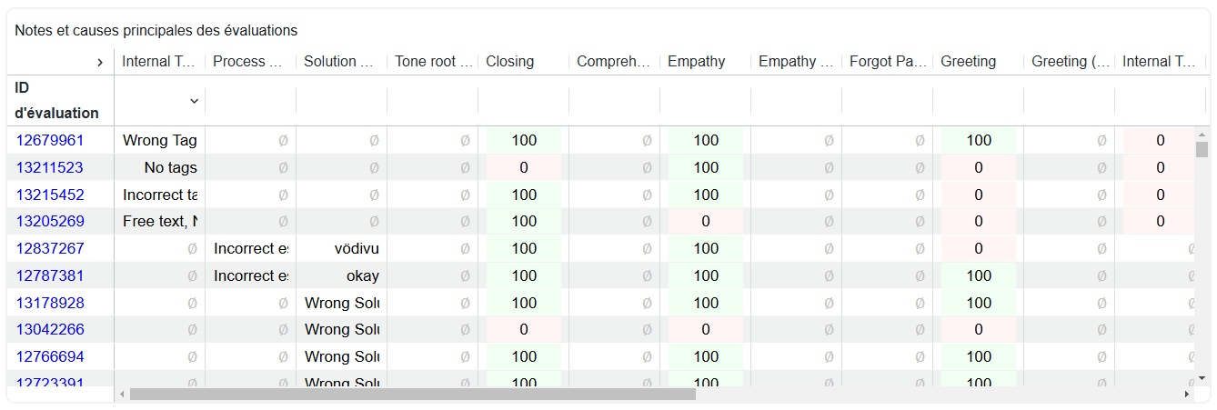Expand the row header chevron arrow
This screenshot has height=410, width=1217.
tap(99, 62)
